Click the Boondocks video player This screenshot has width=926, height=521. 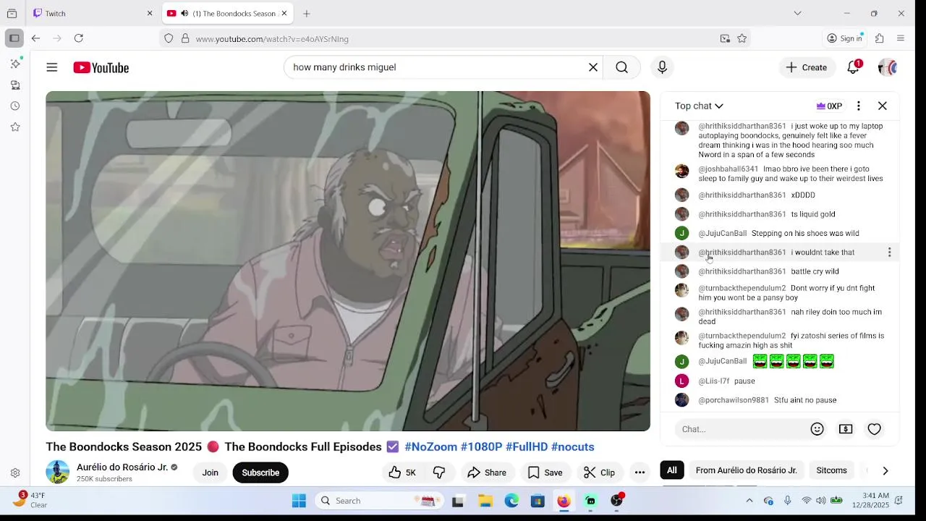[x=348, y=261]
